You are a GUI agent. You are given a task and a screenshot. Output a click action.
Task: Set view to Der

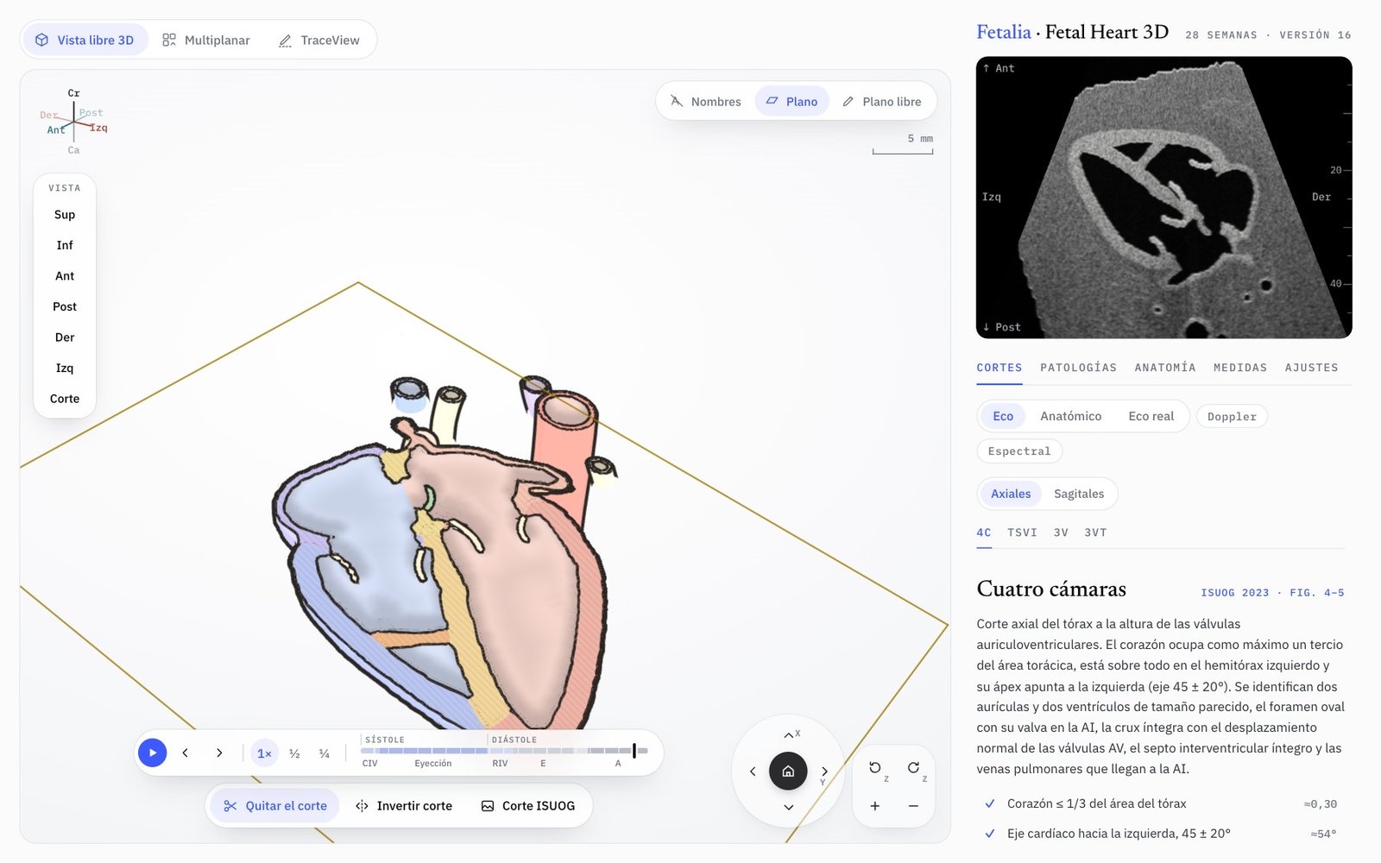click(x=65, y=337)
